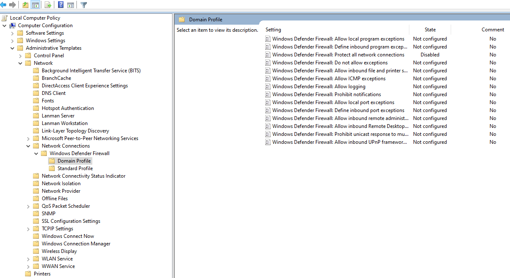Select the DNS Client folder in tree
The width and height of the screenshot is (510, 278).
point(53,93)
